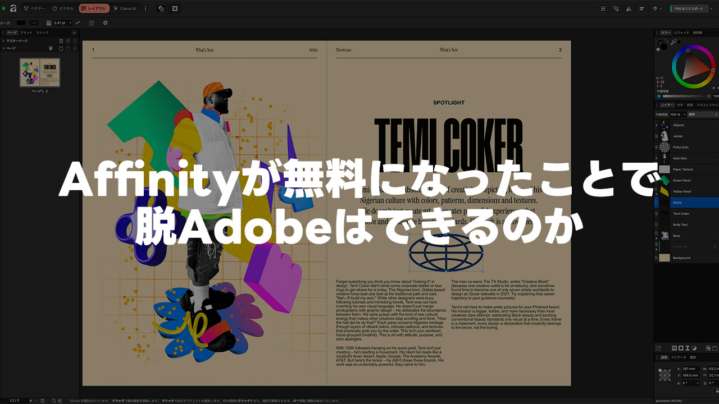Click the alignment icon in top toolbar
This screenshot has height=404, width=719.
[x=640, y=8]
